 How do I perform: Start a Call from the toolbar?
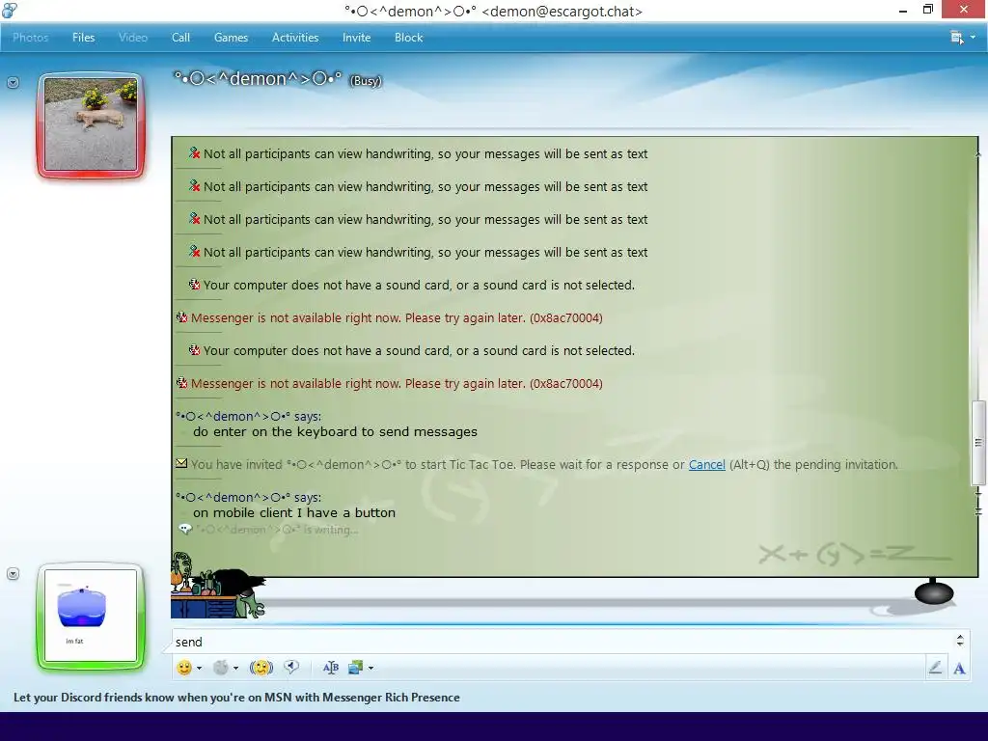[x=180, y=38]
